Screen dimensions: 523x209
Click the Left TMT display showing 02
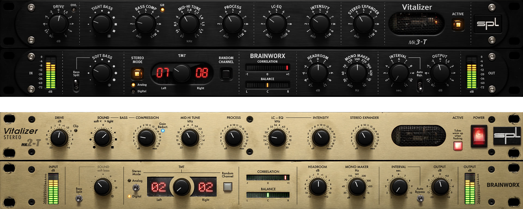(159, 187)
